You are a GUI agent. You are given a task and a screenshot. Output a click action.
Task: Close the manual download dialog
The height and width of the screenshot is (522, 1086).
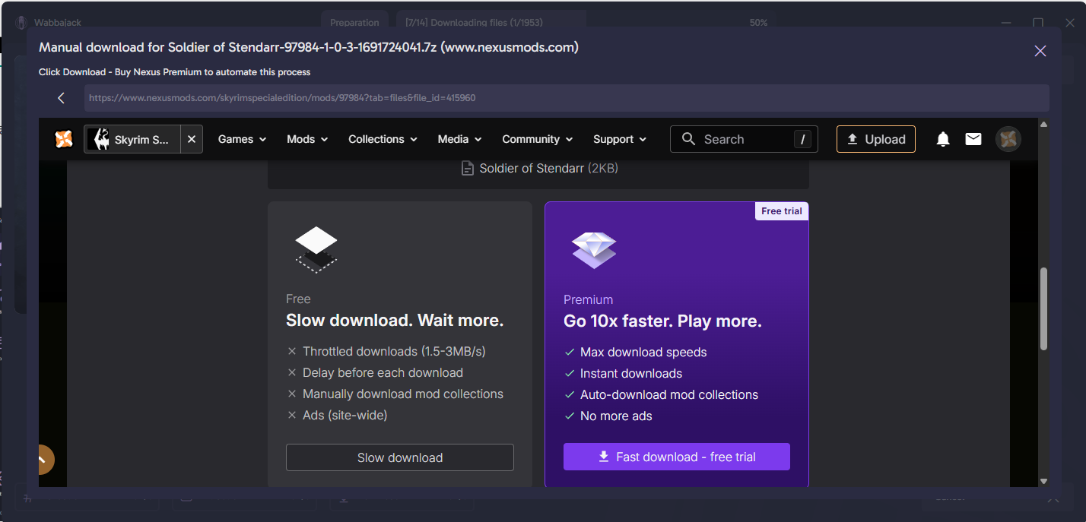tap(1040, 51)
